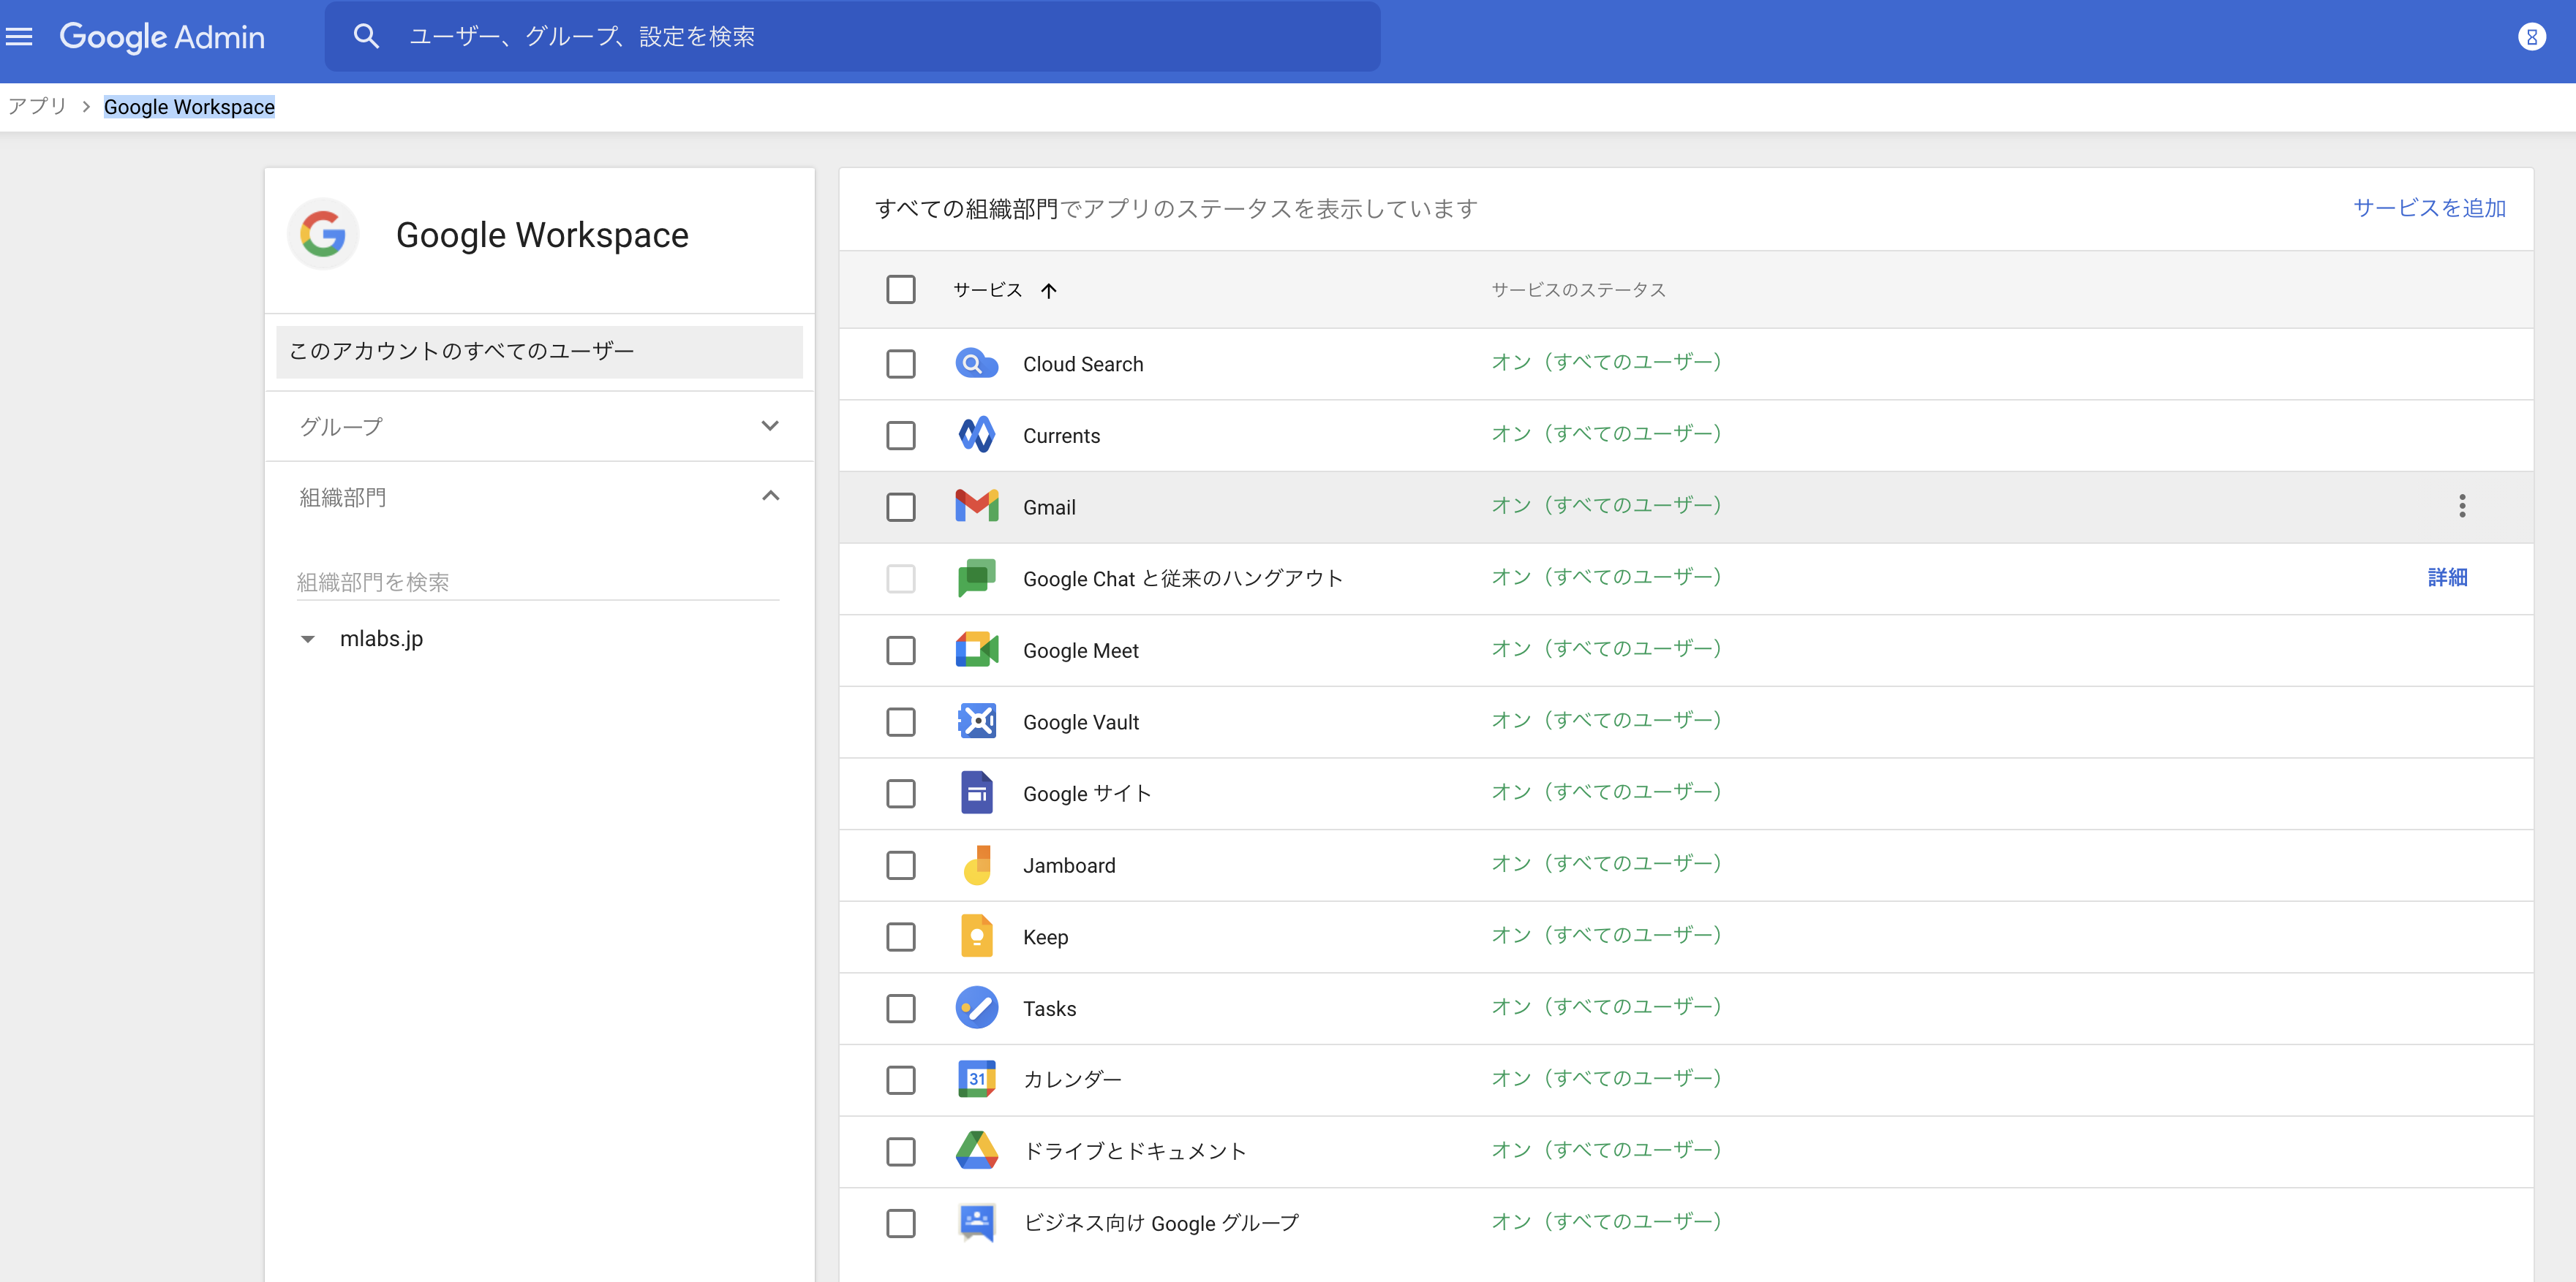This screenshot has height=1282, width=2576.
Task: Click the Cloud Search icon
Action: pos(976,364)
